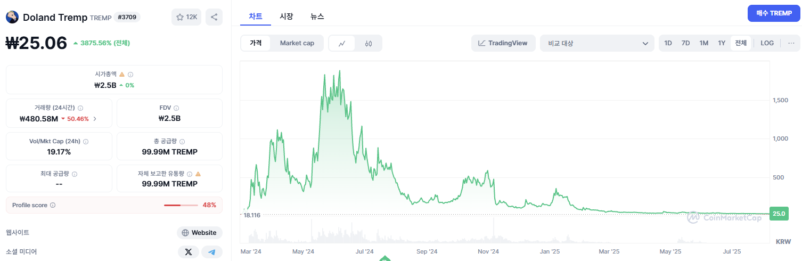802x261 pixels.
Task: Set chart range to 1Y
Action: point(722,43)
